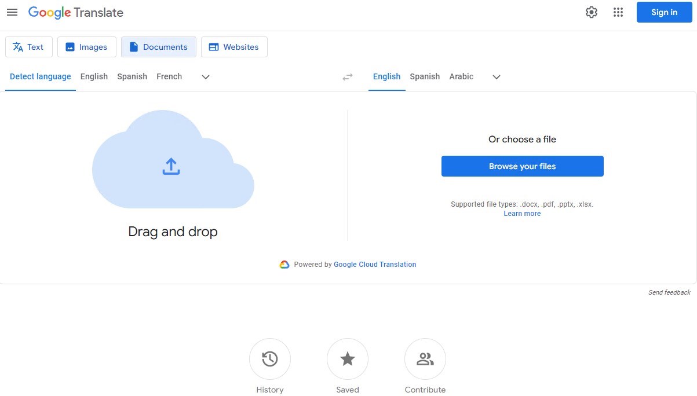
Task: Select Spanish as target language
Action: pyautogui.click(x=425, y=76)
